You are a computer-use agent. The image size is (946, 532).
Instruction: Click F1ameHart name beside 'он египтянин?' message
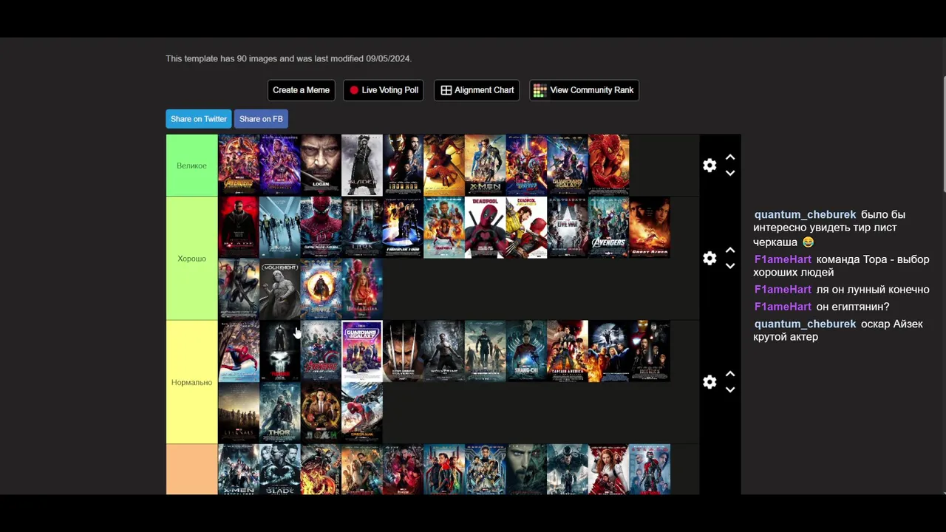[x=783, y=307]
